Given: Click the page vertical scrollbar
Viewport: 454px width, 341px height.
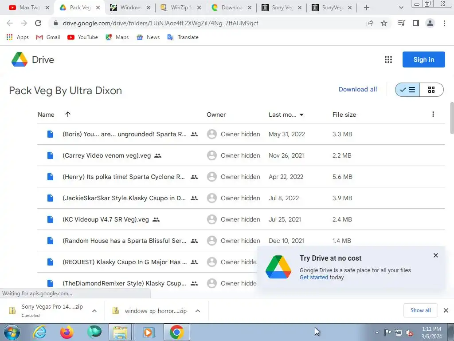Looking at the screenshot, I should coord(452,118).
